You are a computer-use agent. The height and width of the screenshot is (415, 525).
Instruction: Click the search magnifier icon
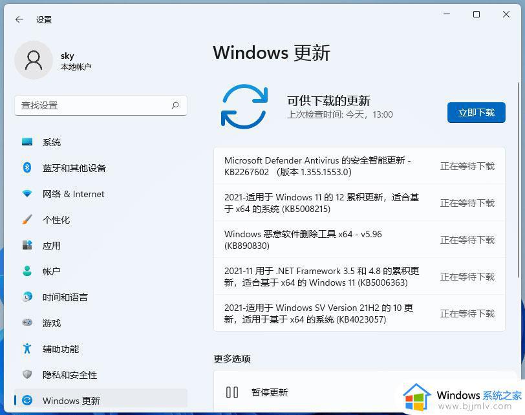click(175, 105)
